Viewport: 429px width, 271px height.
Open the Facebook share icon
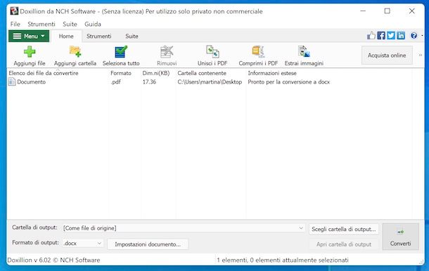click(x=381, y=36)
